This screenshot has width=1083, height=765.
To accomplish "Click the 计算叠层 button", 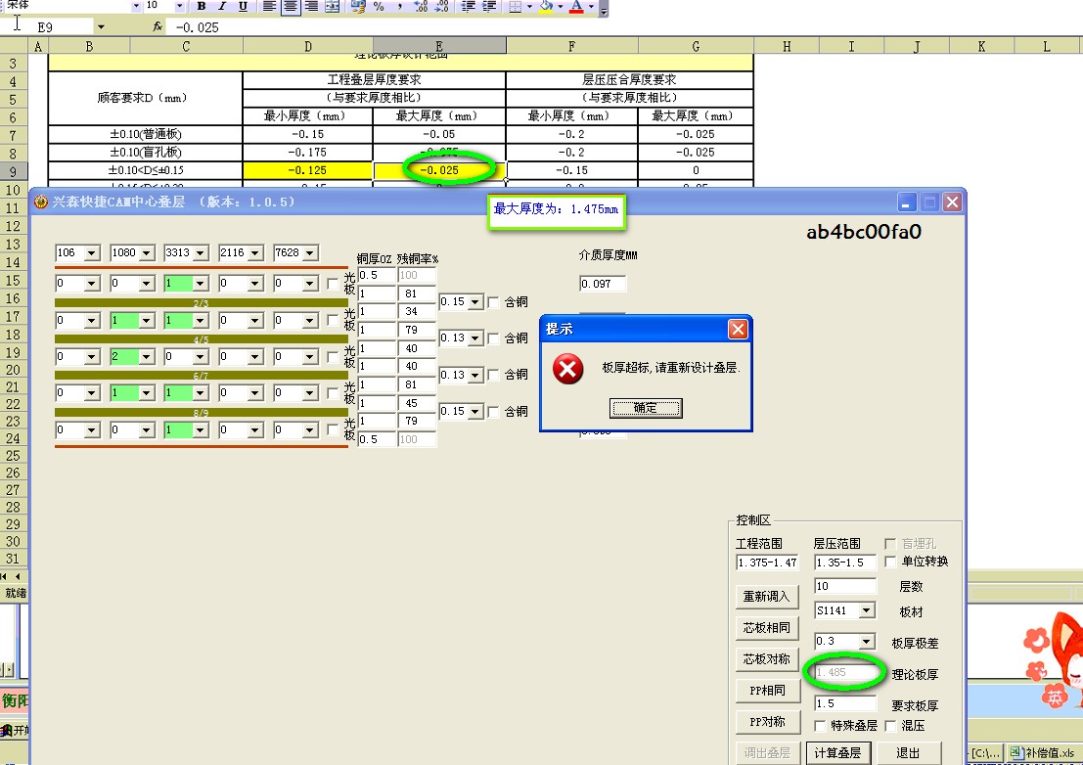I will pos(837,753).
